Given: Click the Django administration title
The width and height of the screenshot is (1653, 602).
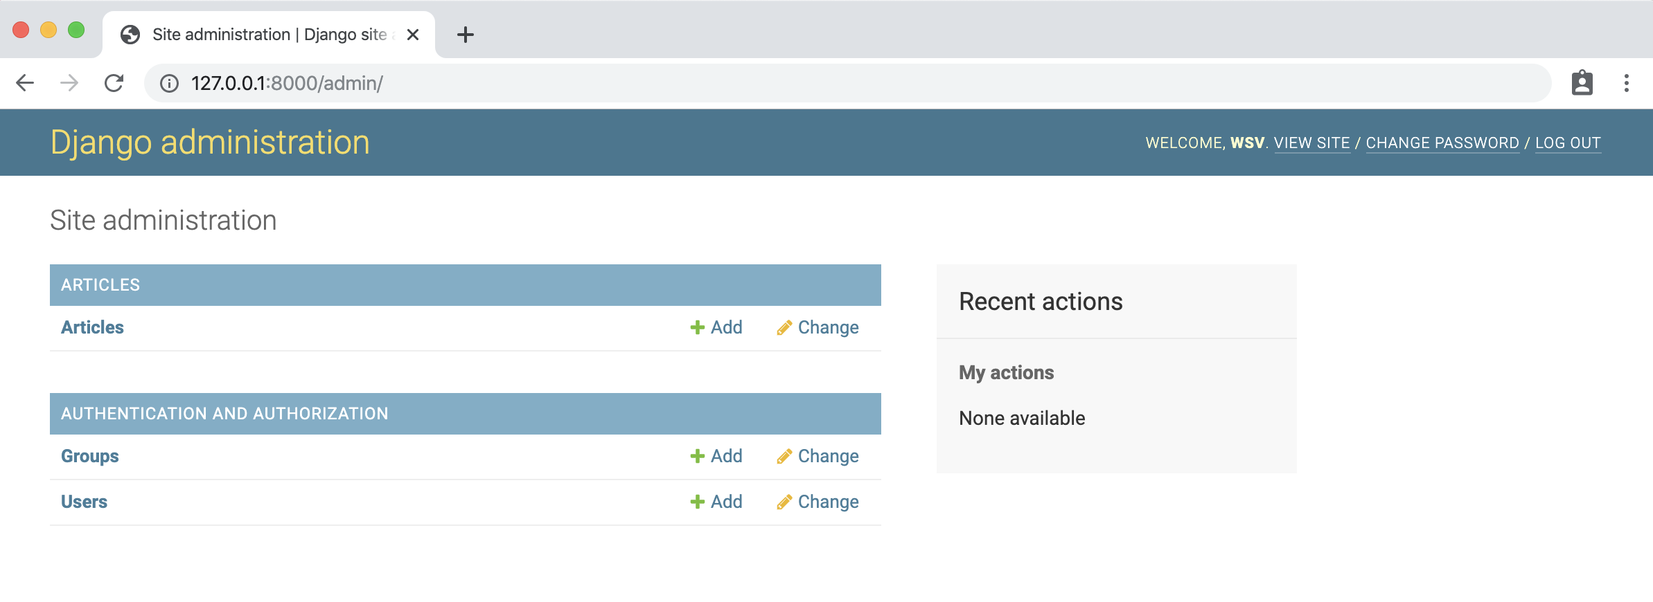Looking at the screenshot, I should (210, 143).
